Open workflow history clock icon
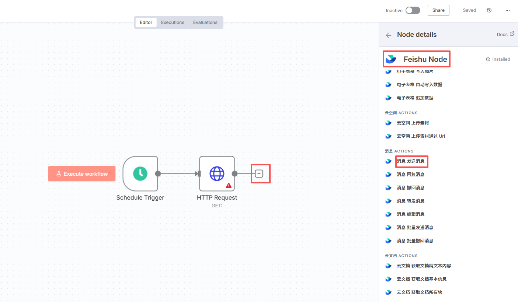The image size is (518, 302). pos(489,10)
